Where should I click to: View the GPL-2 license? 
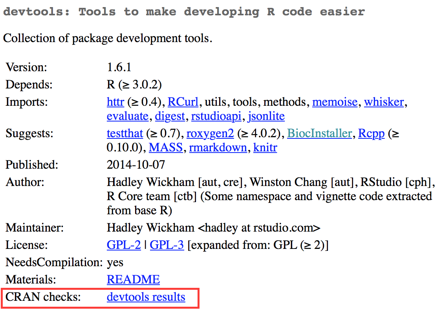(124, 245)
